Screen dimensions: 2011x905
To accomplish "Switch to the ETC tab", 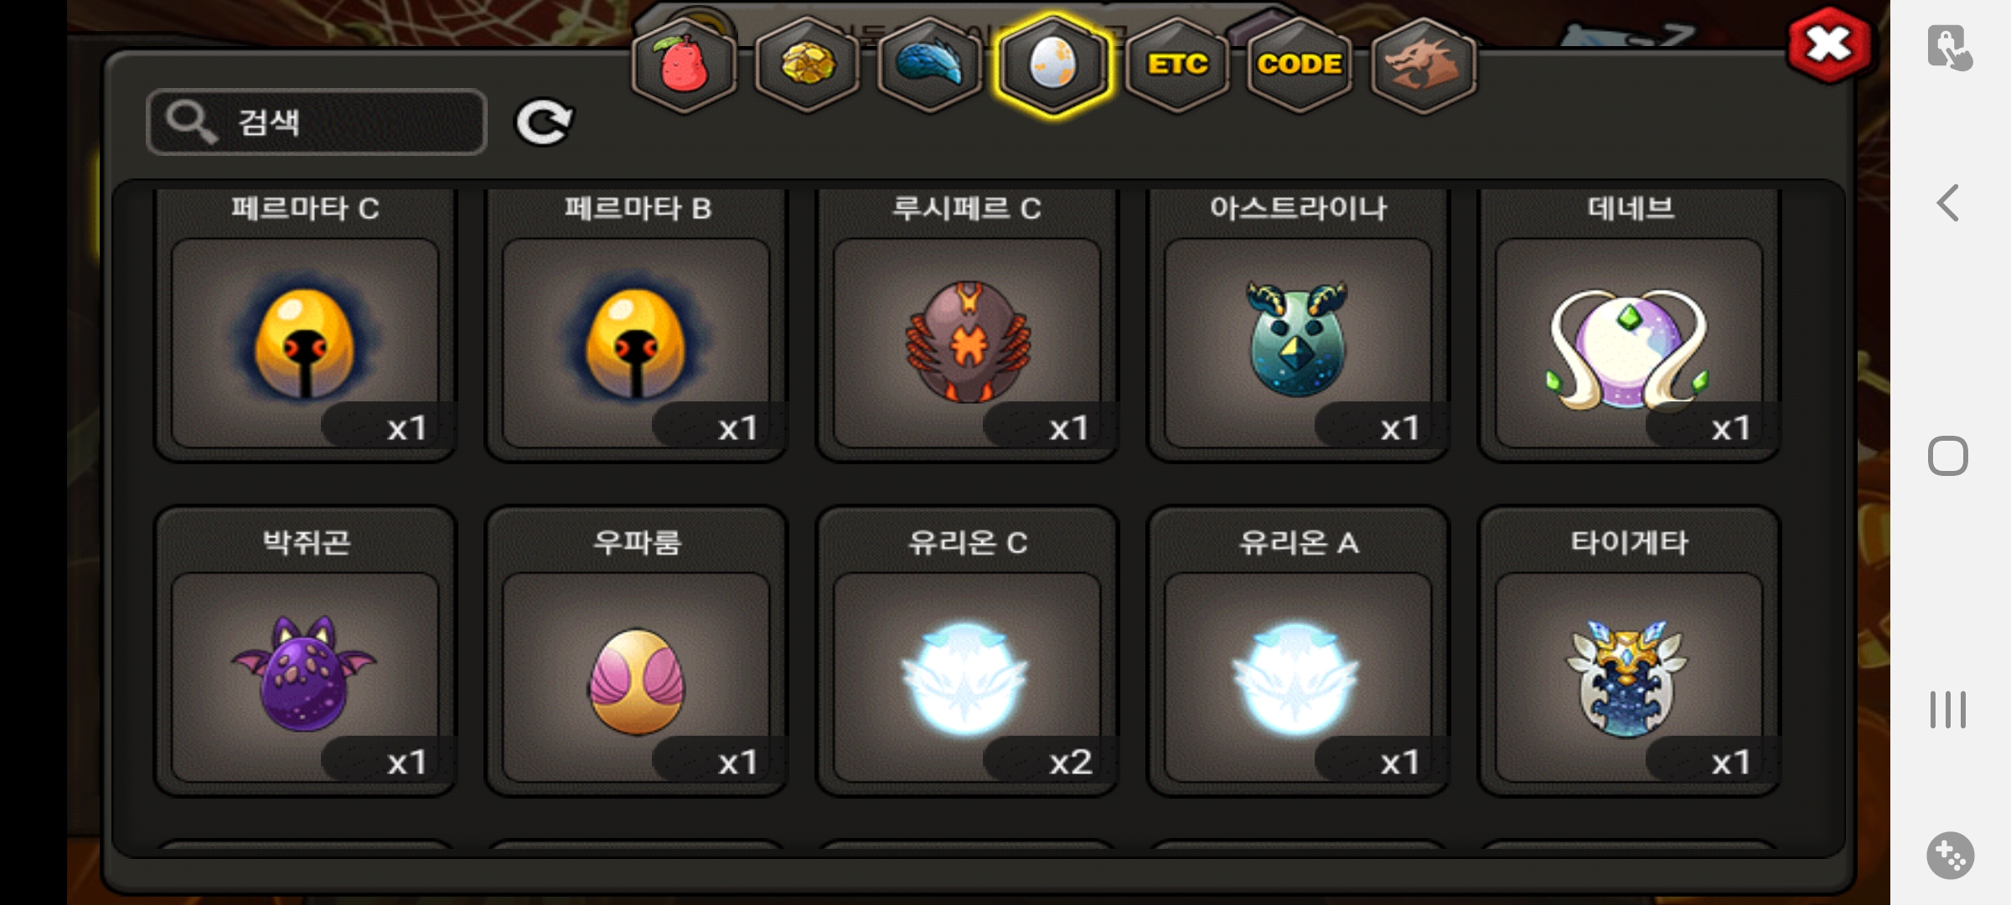I will click(x=1177, y=65).
